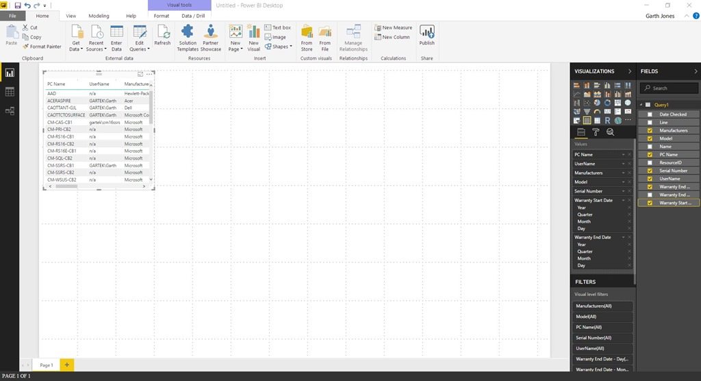Screen dimensions: 701x381
Task: Select the matrix visualization
Action: (x=597, y=121)
